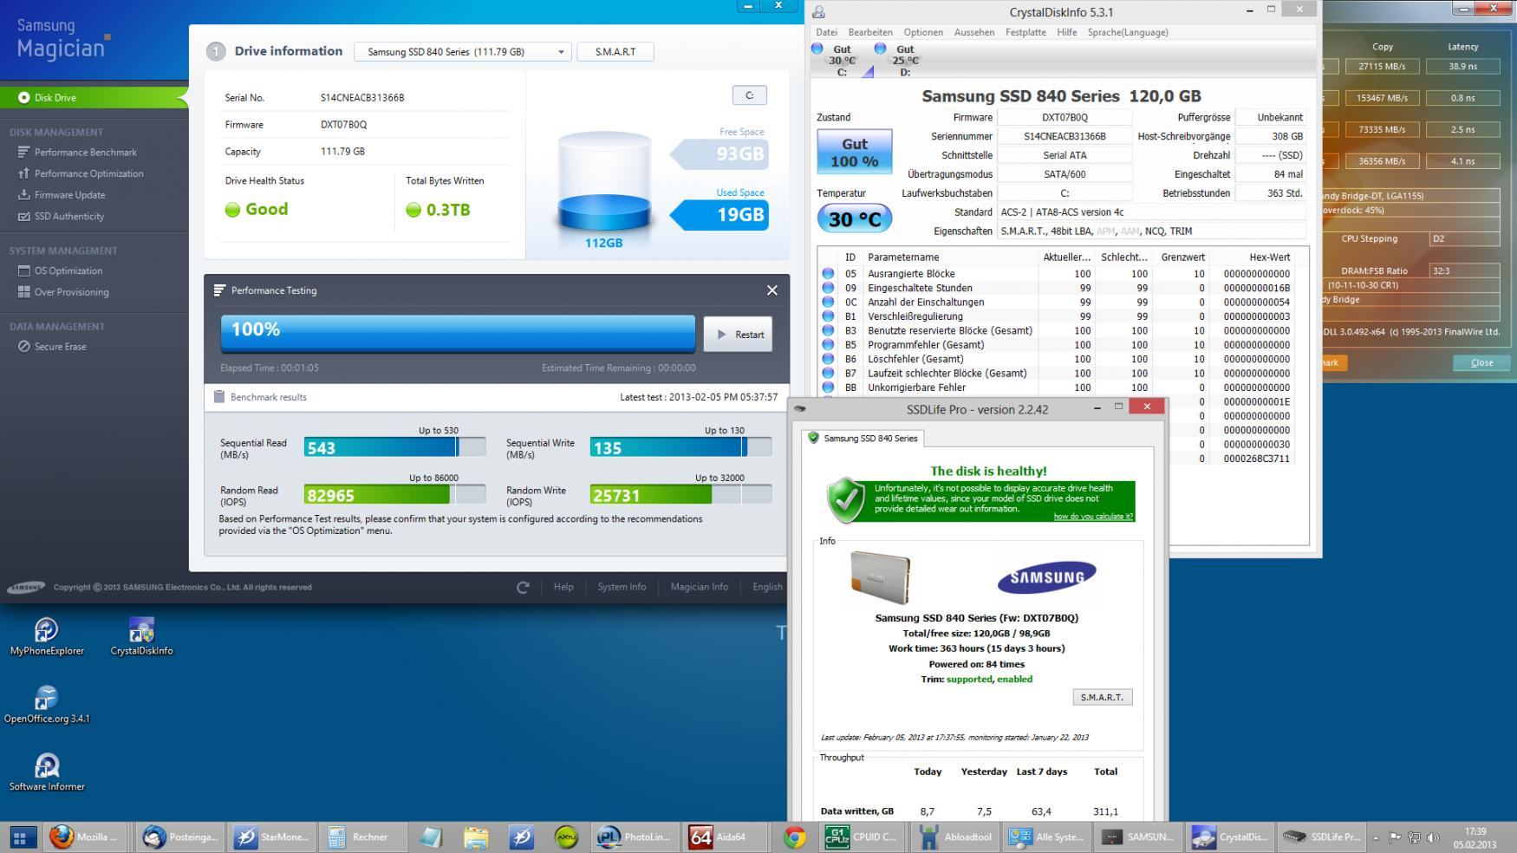Open Performance Optimization in Magician sidebar
1517x853 pixels.
click(x=80, y=173)
